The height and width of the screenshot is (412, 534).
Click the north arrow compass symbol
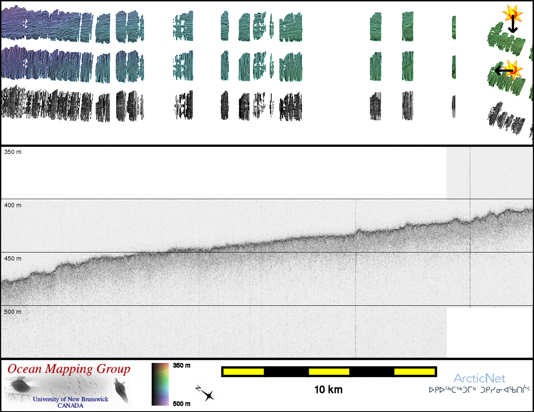(205, 394)
